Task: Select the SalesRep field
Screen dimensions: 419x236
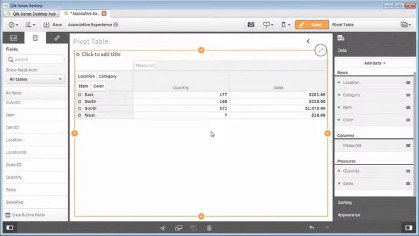Action: (x=35, y=203)
